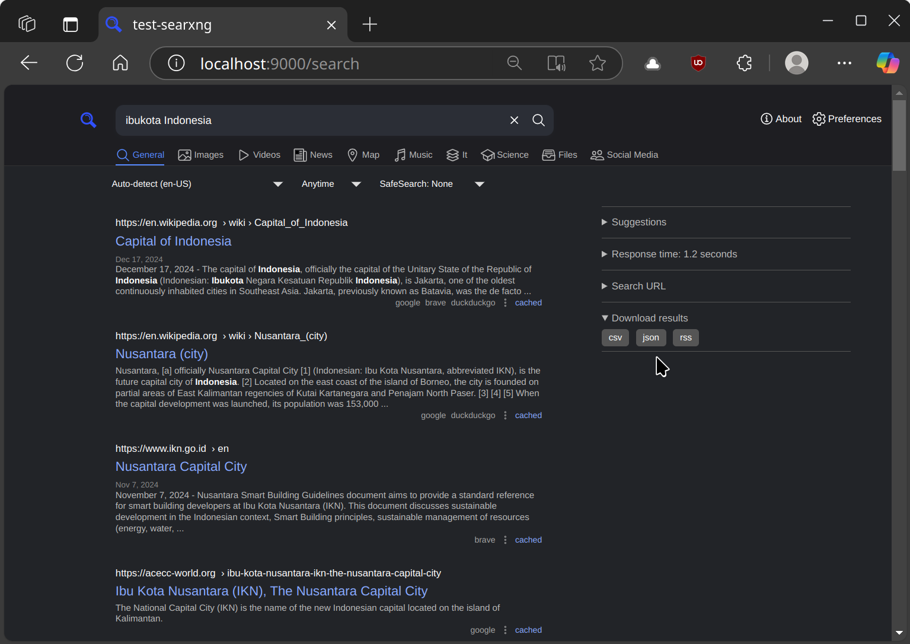Open Preferences gear link
910x644 pixels.
point(847,119)
